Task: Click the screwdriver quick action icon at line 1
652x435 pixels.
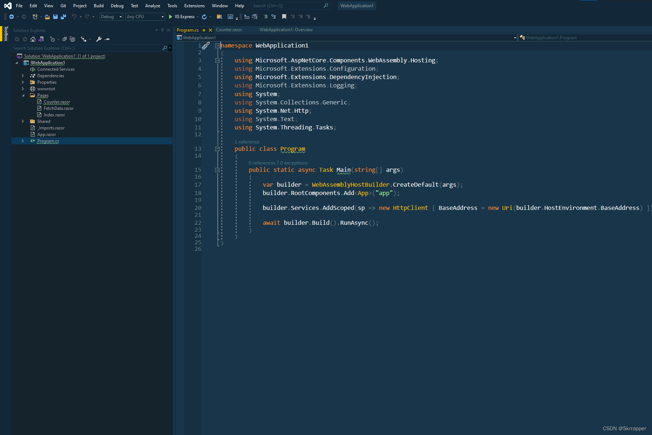Action: (x=205, y=46)
